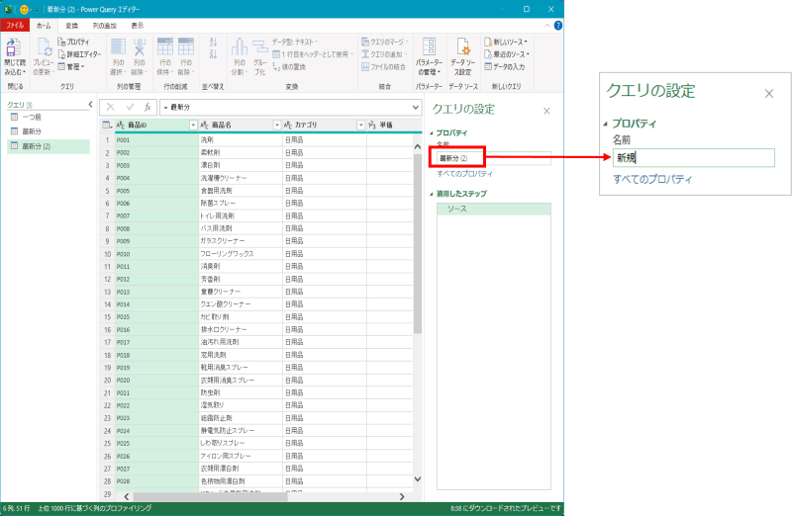Switch to the 表示 ribbon tab
Screen dimensions: 792x516
coord(138,26)
